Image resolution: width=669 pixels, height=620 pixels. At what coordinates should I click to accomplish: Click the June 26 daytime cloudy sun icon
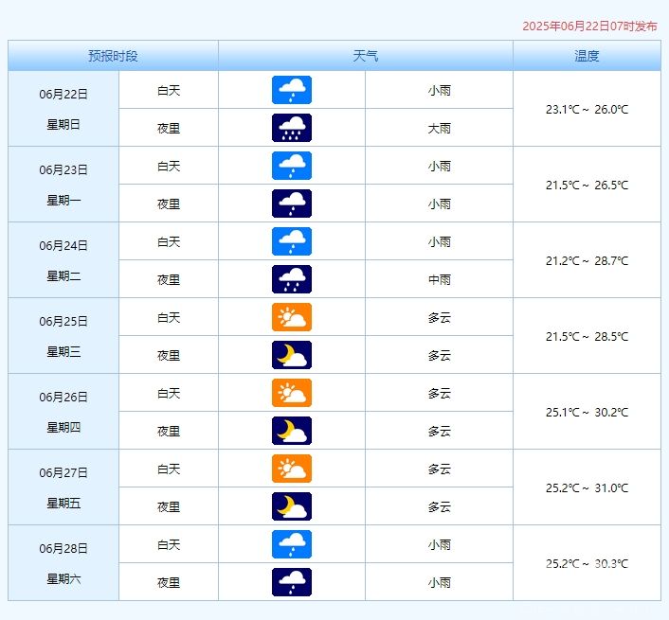pyautogui.click(x=292, y=393)
